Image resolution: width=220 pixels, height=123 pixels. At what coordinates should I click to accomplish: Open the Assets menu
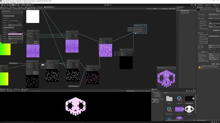[x=8, y=3]
